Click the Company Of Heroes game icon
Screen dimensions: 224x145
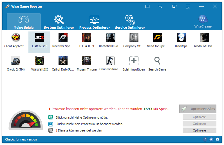pos(134,37)
